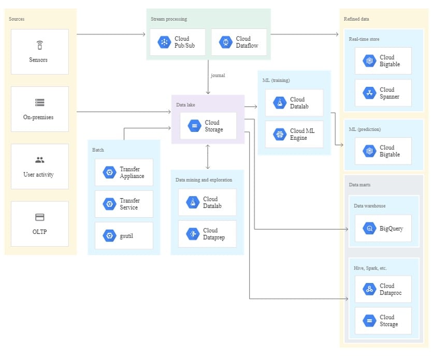Image resolution: width=433 pixels, height=358 pixels.
Task: Select Cloud Bigtable in Real-time store
Action: [369, 61]
